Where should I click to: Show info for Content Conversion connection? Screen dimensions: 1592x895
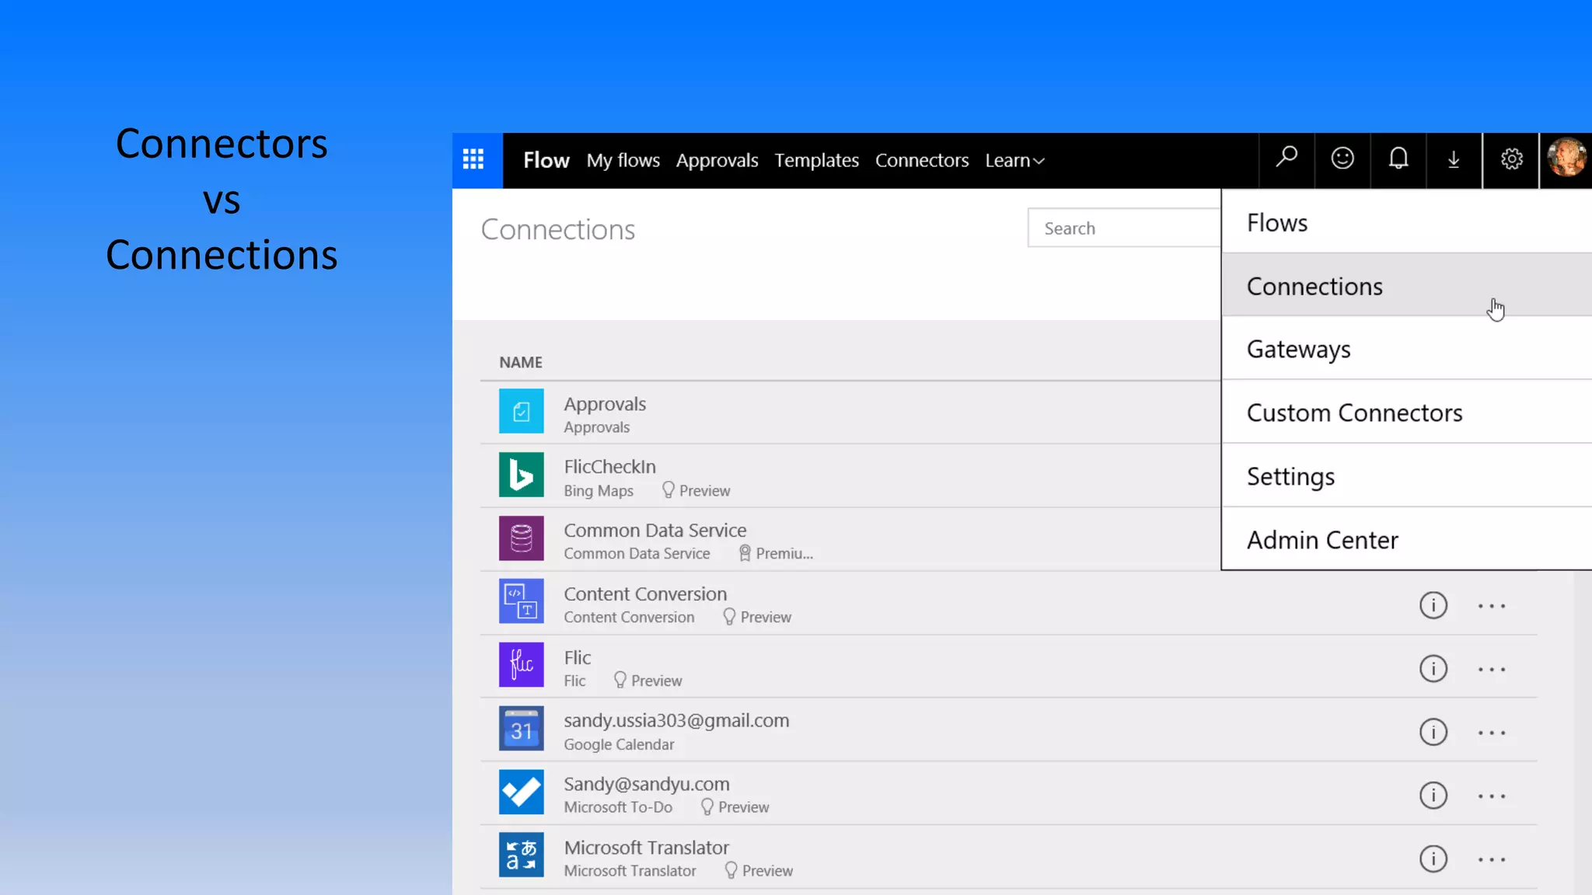pos(1433,605)
